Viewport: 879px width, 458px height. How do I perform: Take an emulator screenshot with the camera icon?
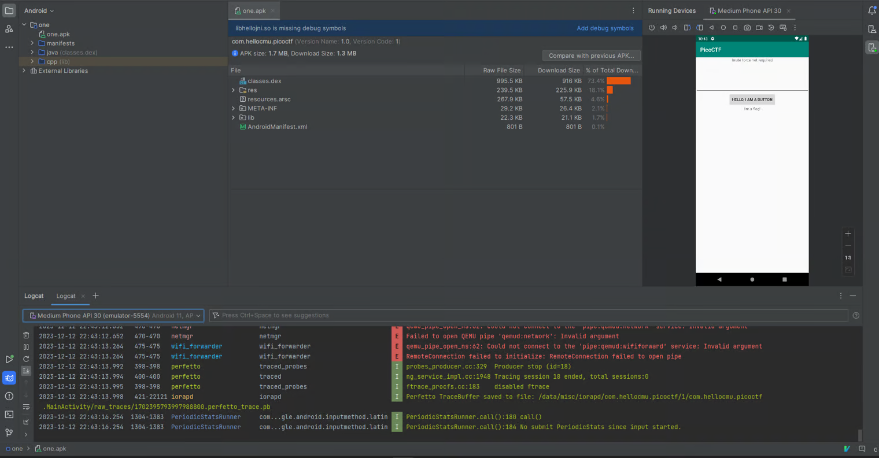tap(747, 28)
